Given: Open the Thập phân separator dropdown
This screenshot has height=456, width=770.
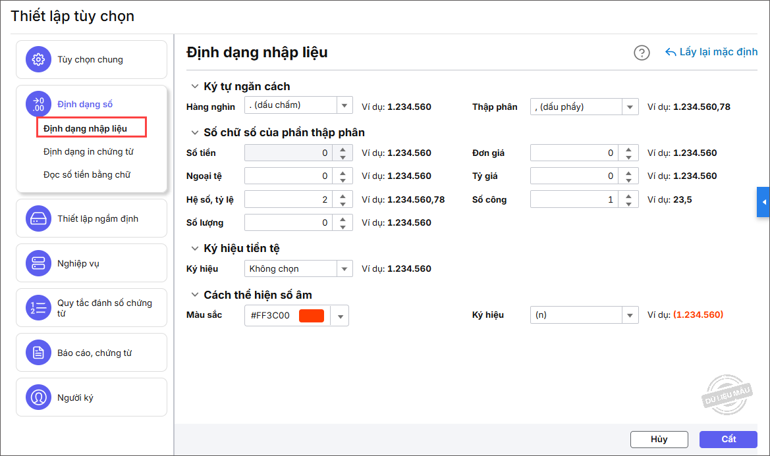Looking at the screenshot, I should (630, 107).
